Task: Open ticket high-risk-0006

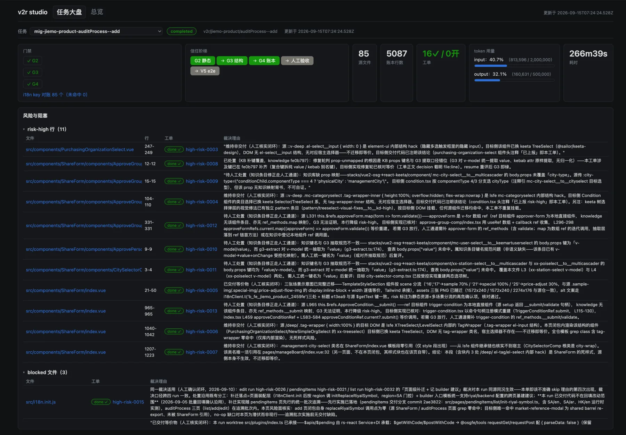Action: point(202,332)
